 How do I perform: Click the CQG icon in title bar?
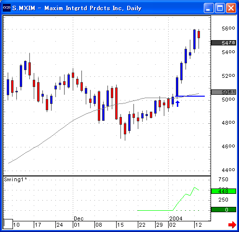pos(7,8)
